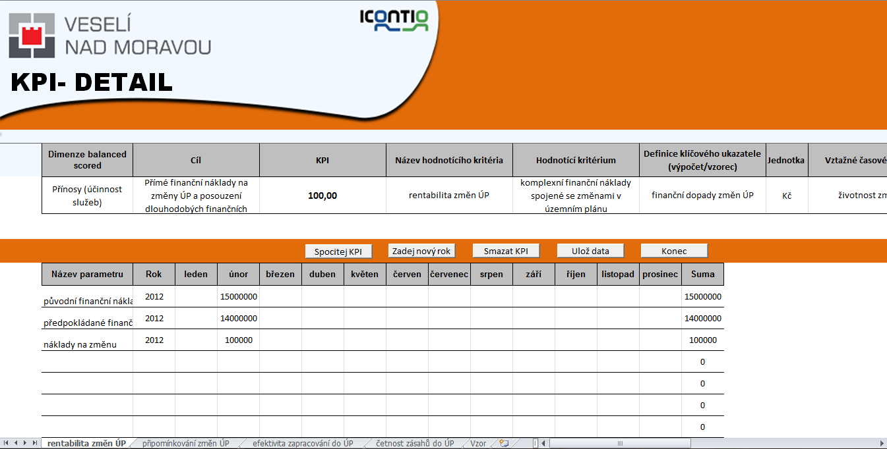Screen dimensions: 887x449
Task: Select the Přínosy (účinnost služeb) cell
Action: (88, 196)
